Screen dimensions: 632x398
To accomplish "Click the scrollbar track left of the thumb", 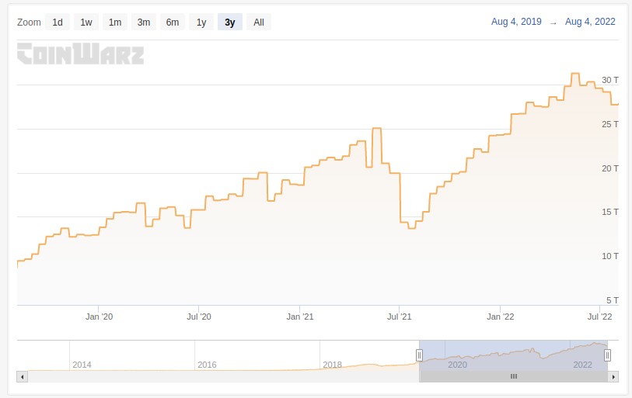I will coord(224,377).
